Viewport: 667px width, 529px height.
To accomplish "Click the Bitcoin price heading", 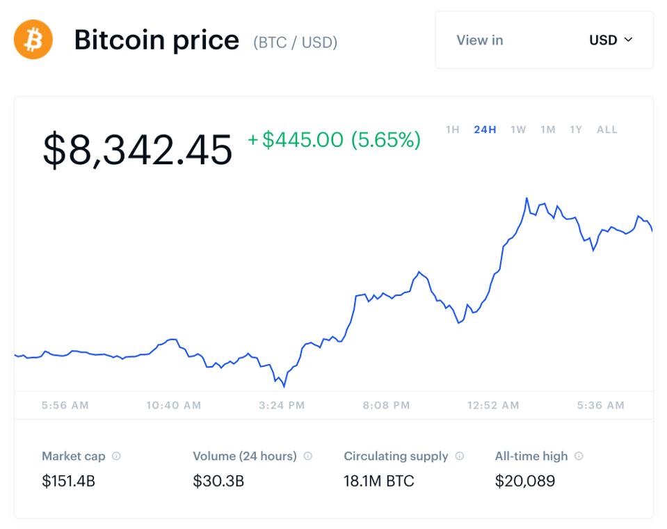I will coord(156,40).
